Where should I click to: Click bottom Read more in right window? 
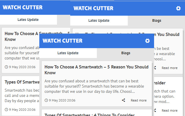170,110
